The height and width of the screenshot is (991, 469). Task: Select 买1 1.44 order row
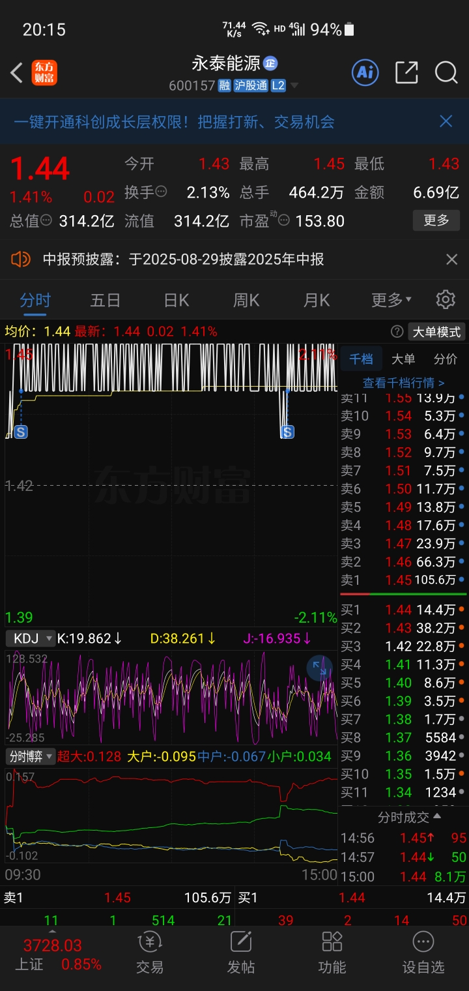(x=403, y=610)
